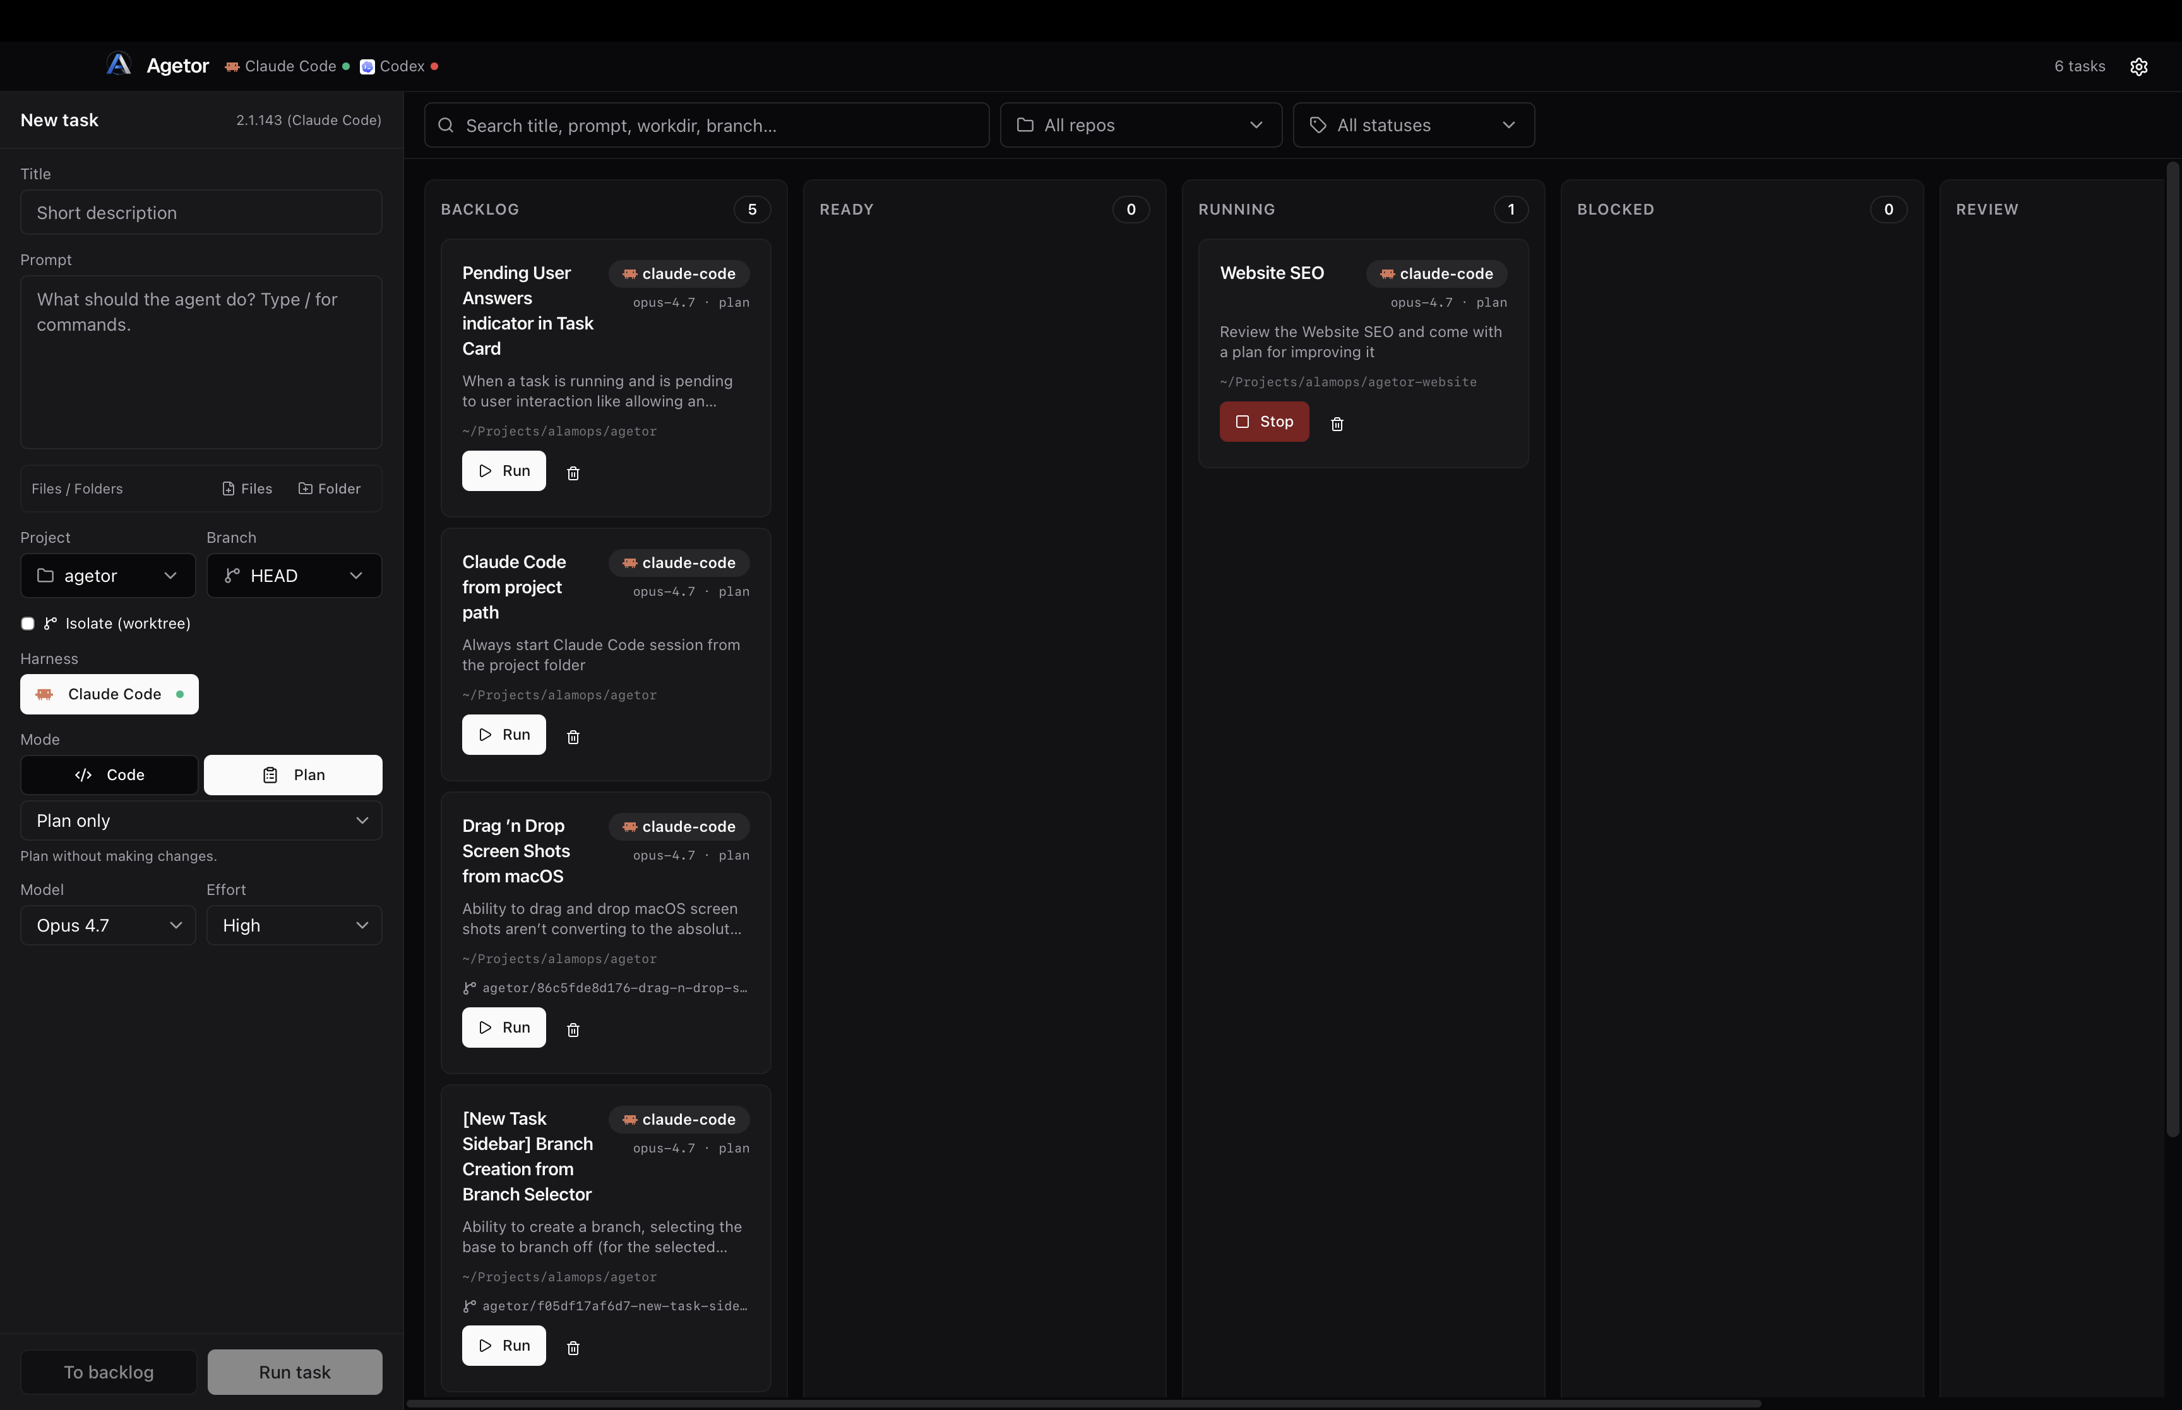Open the Effort dropdown showing High
This screenshot has height=1410, width=2182.
click(294, 926)
